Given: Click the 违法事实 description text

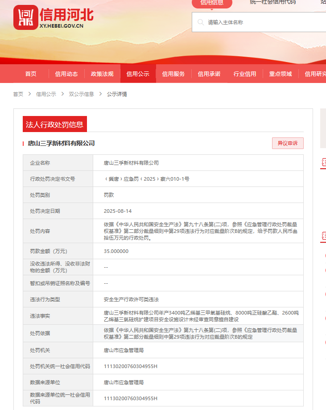Looking at the screenshot, I should click(201, 316).
